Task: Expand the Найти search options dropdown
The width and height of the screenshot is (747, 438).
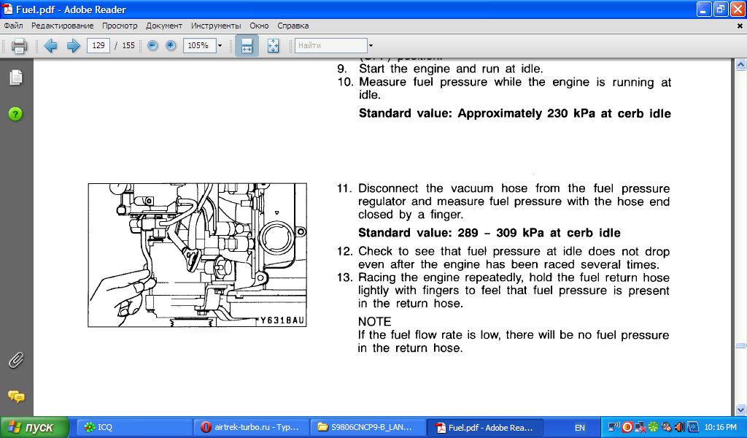Action: (371, 46)
